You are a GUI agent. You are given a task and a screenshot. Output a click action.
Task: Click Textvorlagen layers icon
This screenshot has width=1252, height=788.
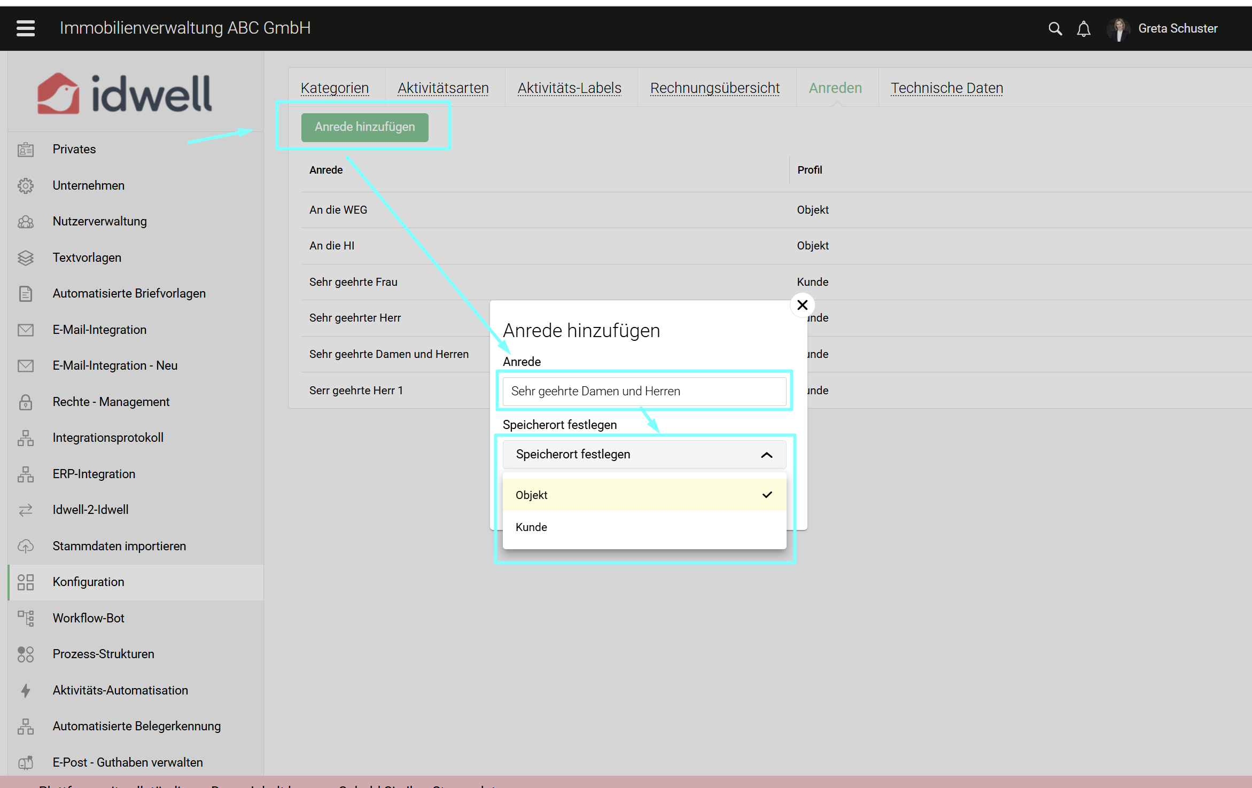coord(26,258)
